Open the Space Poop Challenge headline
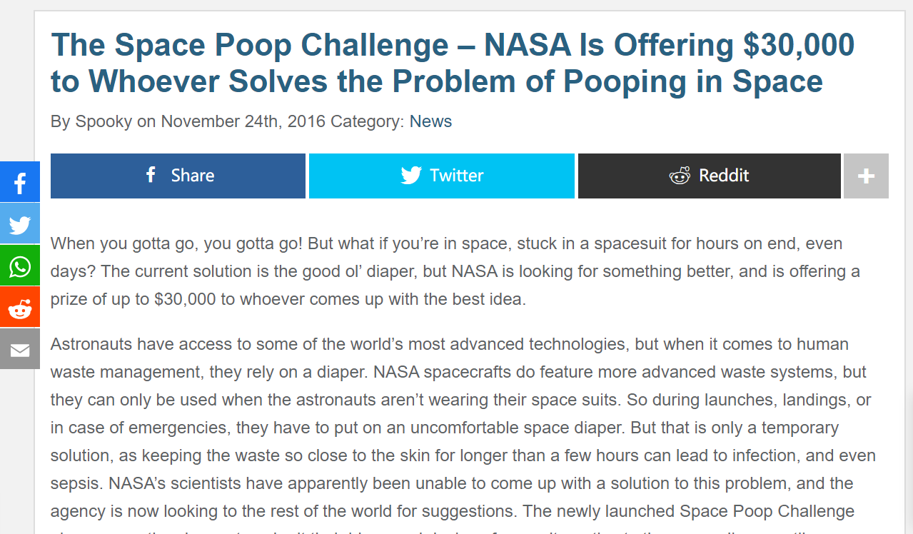Viewport: 913px width, 534px height. pyautogui.click(x=453, y=64)
